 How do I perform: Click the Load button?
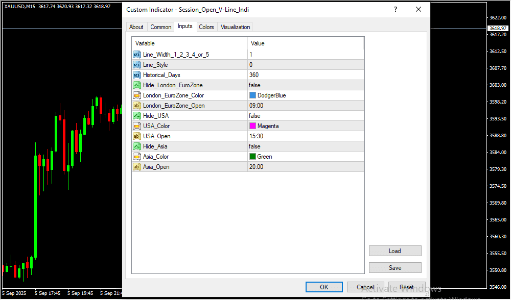click(x=395, y=251)
